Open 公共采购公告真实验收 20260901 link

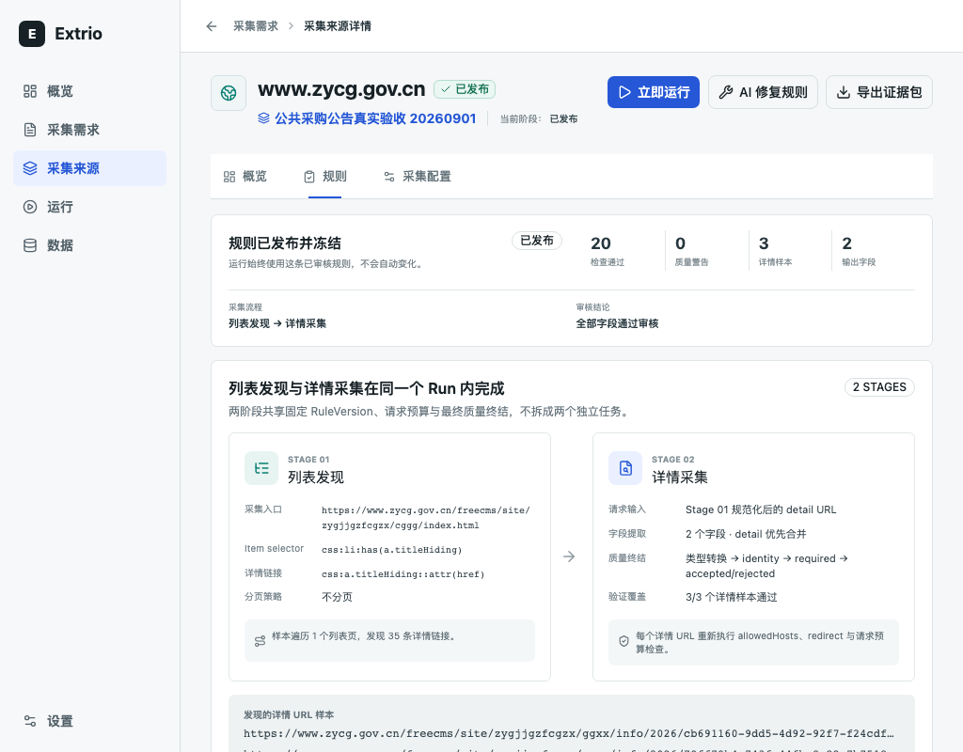click(368, 118)
